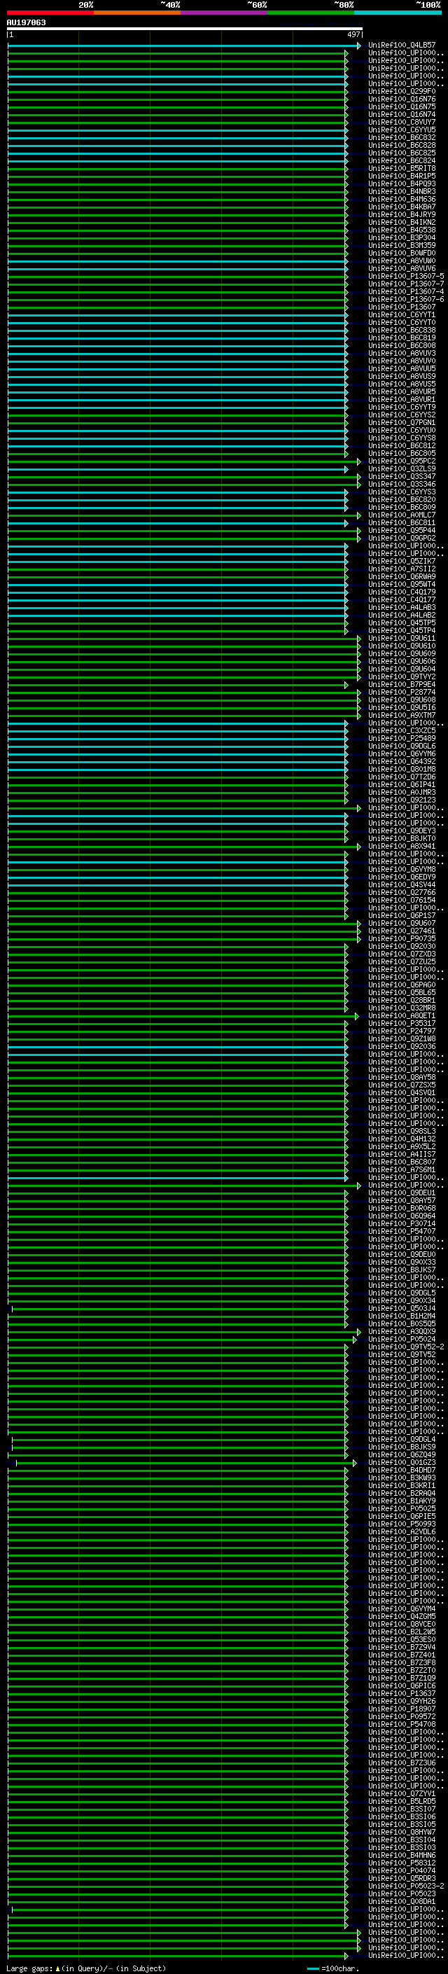Image resolution: width=448 pixels, height=1974 pixels.
Task: Select label UniRef100_P13607-5
Action: [406, 277]
